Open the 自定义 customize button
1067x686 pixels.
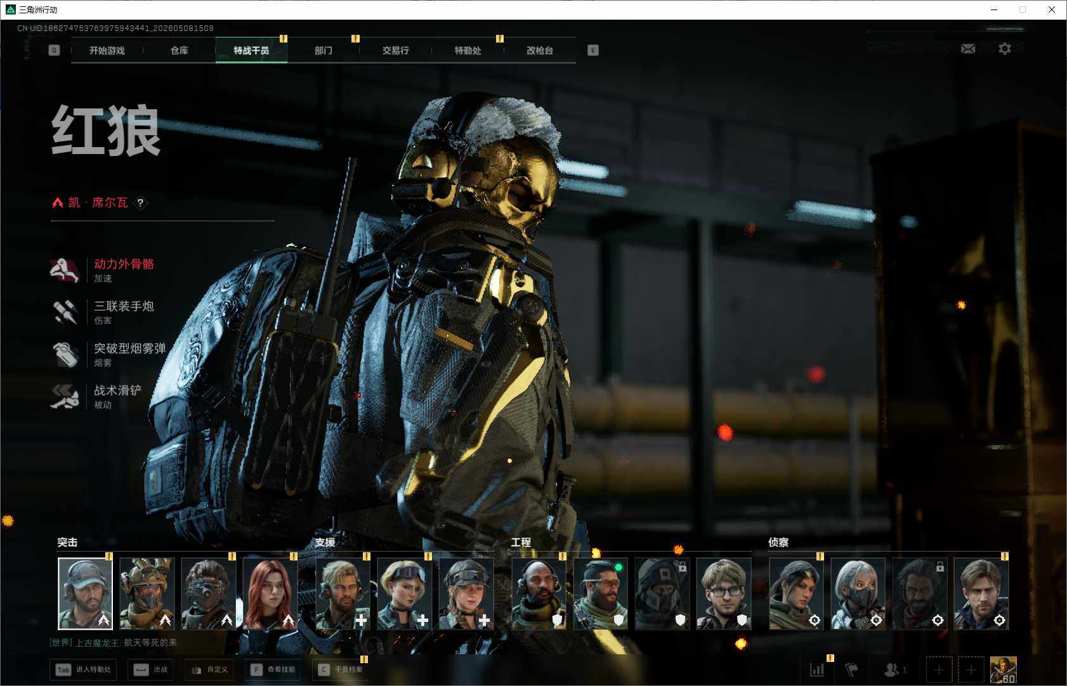tap(209, 670)
